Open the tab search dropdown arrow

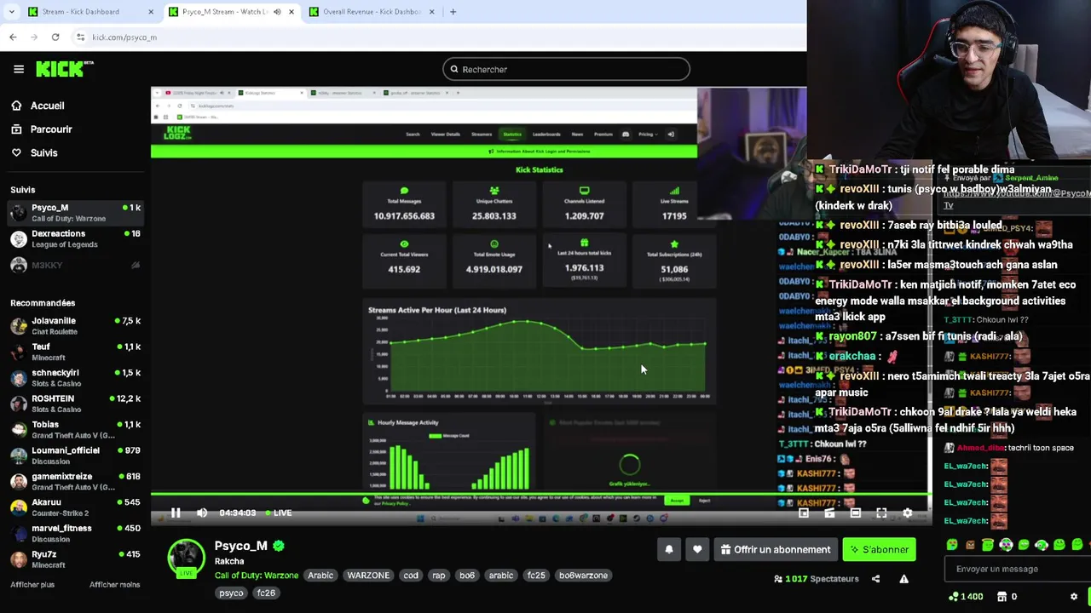tap(11, 12)
